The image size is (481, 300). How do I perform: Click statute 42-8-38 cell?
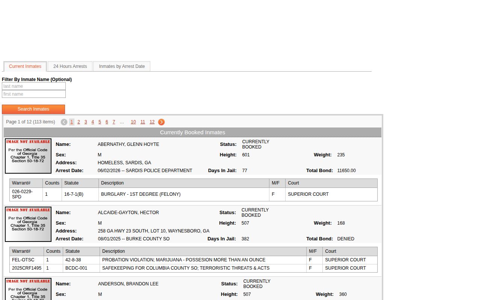coord(81,260)
